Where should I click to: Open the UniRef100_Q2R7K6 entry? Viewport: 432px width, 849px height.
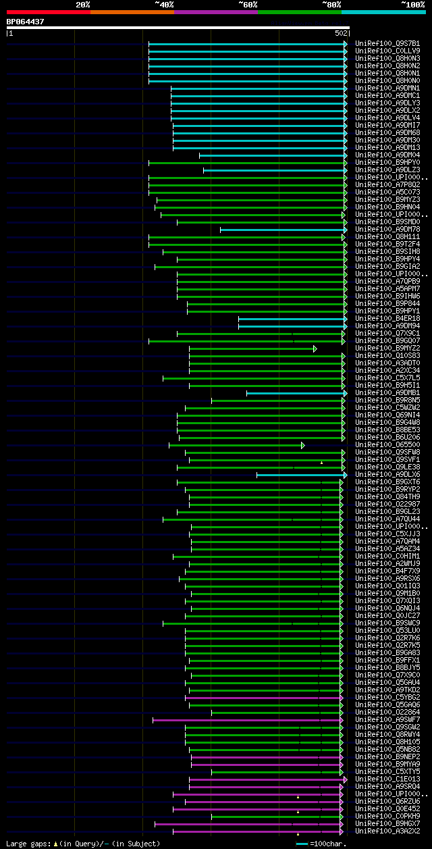pyautogui.click(x=387, y=638)
